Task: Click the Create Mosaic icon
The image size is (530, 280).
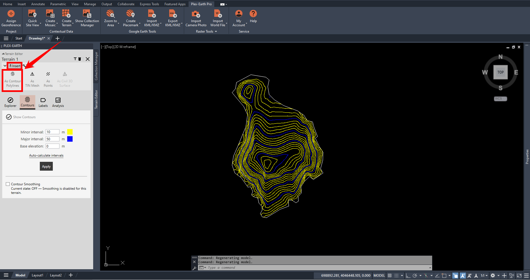Action: pos(50,14)
